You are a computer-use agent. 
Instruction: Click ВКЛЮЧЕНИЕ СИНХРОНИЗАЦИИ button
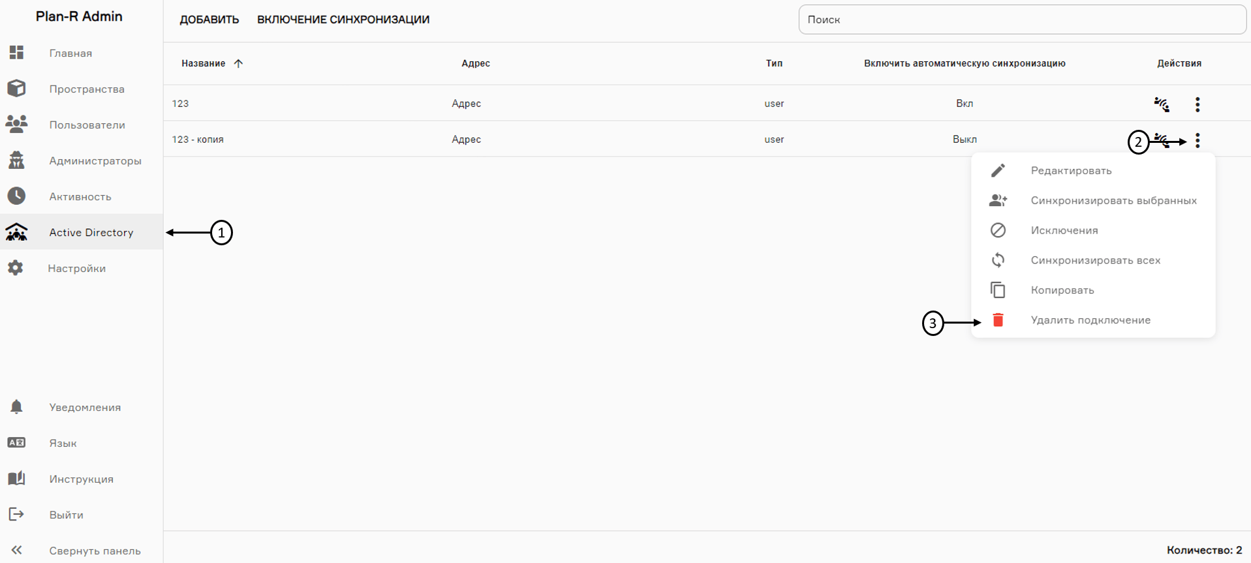pos(343,20)
